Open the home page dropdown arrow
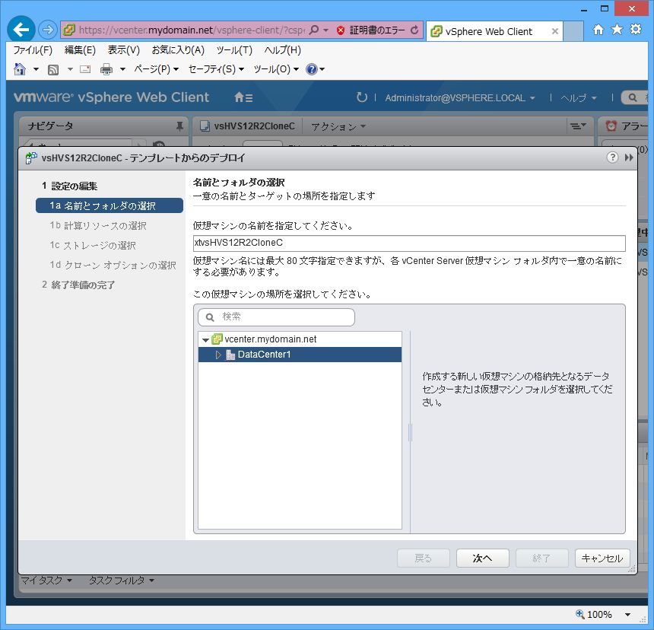This screenshot has height=630, width=654. point(36,69)
